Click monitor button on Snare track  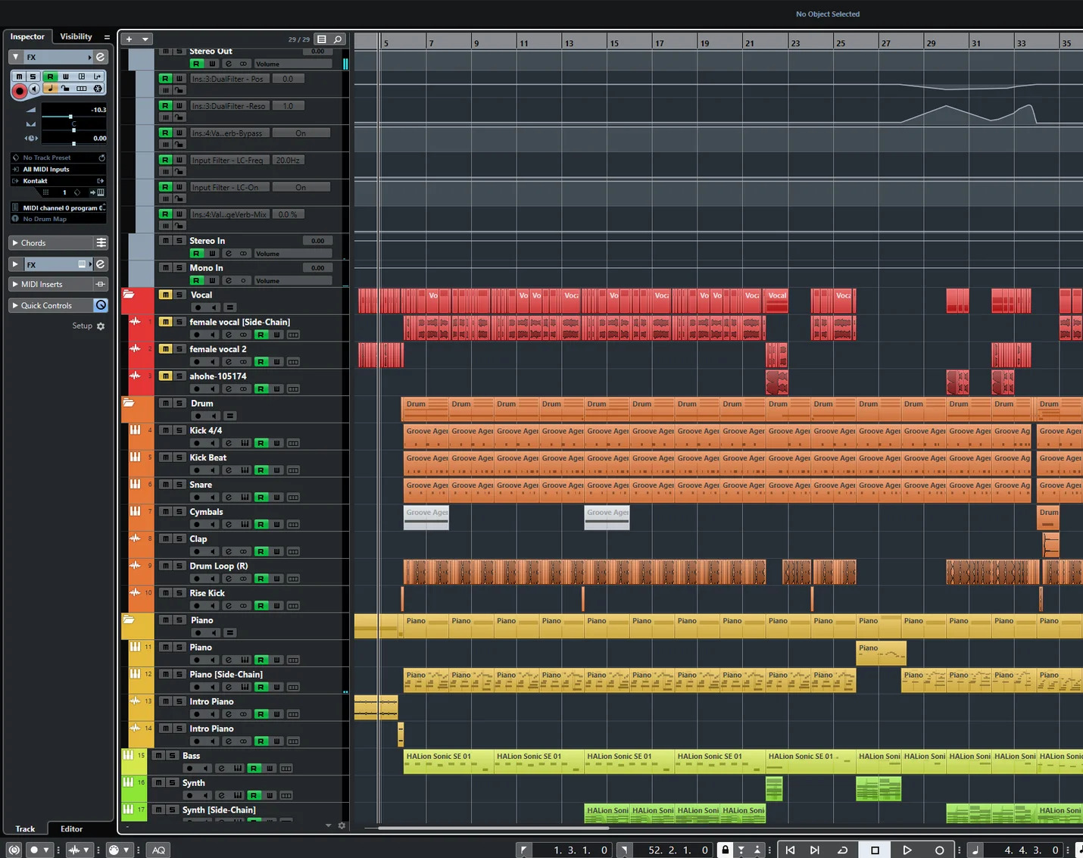pyautogui.click(x=214, y=498)
